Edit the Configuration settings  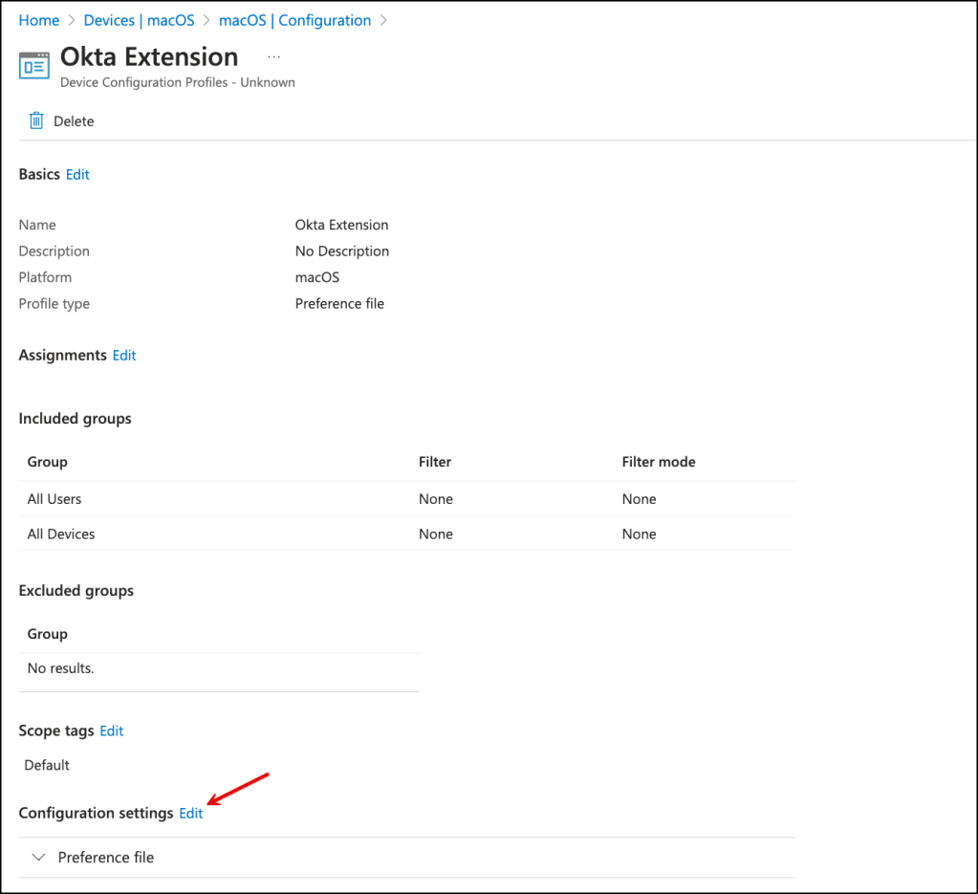pos(191,813)
